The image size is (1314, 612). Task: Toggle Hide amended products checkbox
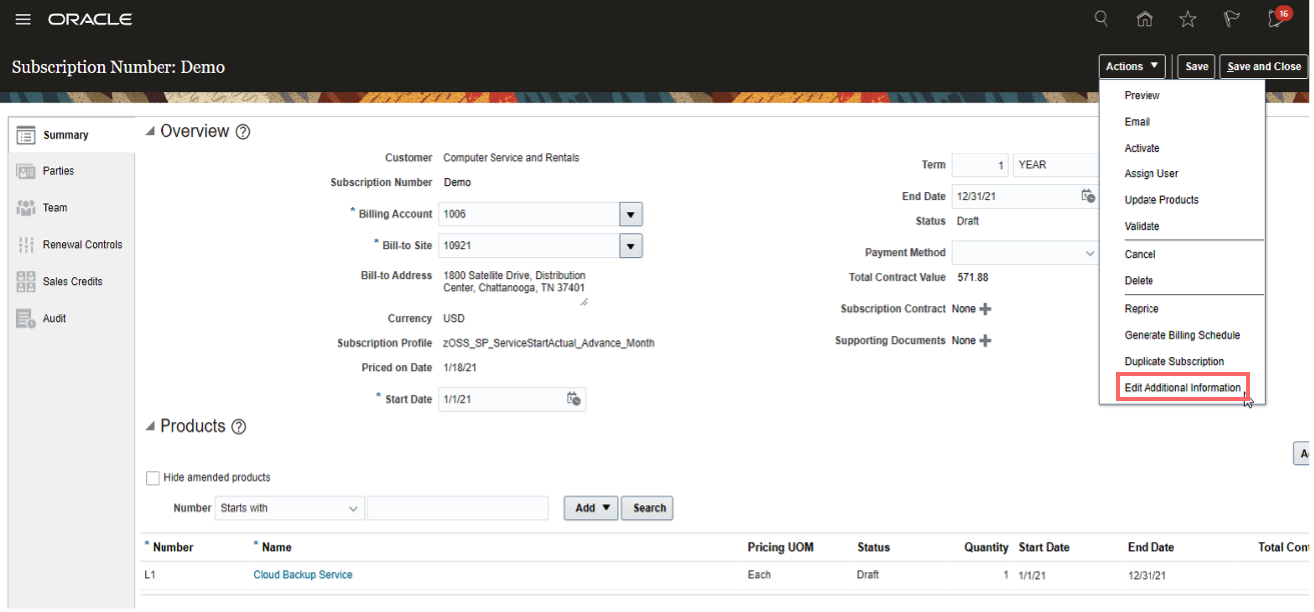click(153, 478)
